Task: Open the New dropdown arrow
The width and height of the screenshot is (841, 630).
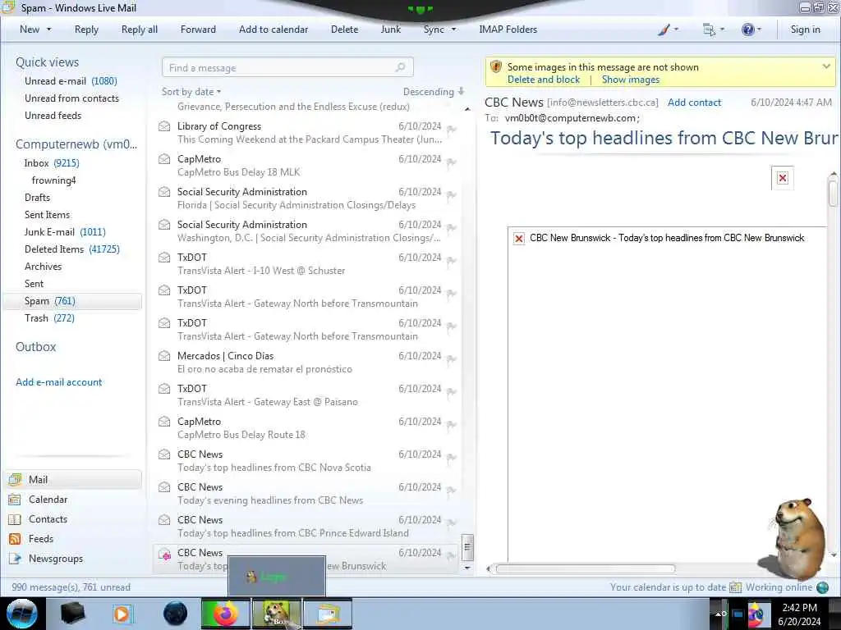Action: pyautogui.click(x=48, y=30)
